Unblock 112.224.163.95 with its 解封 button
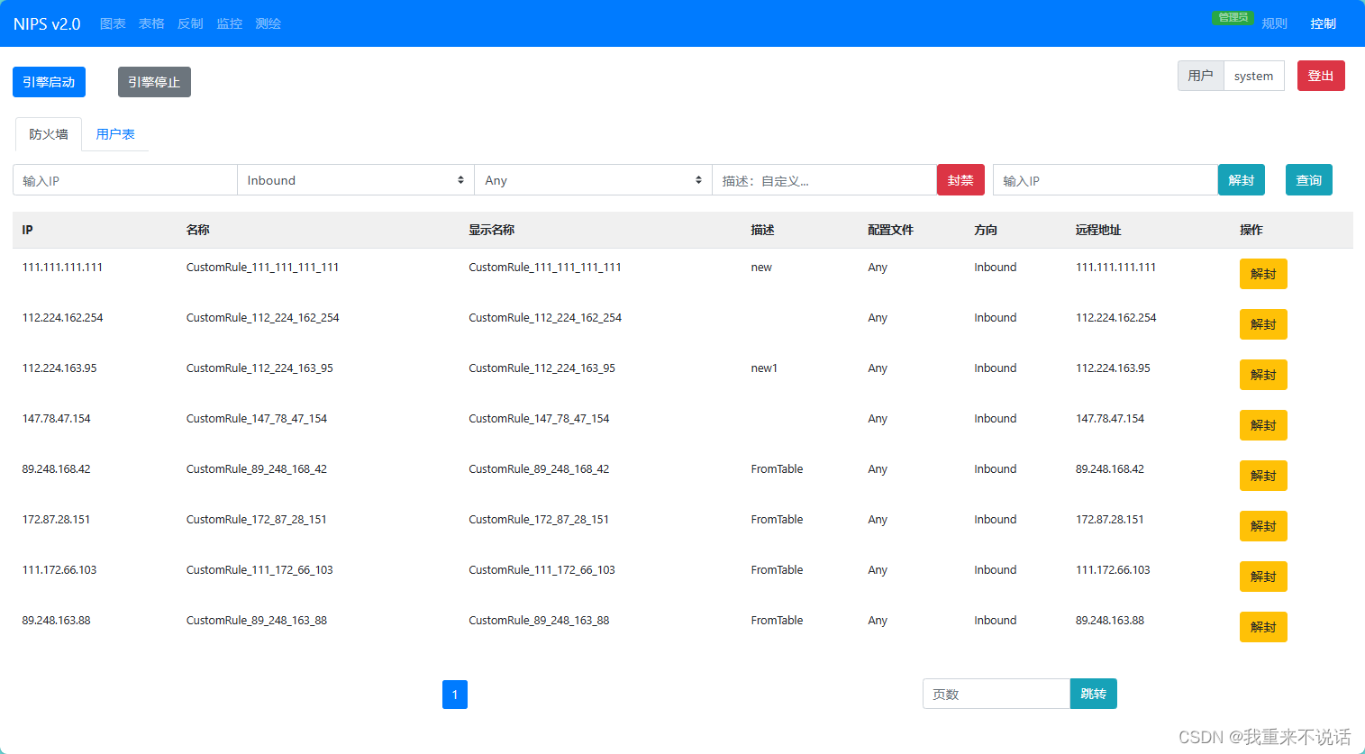The image size is (1365, 754). 1263,375
